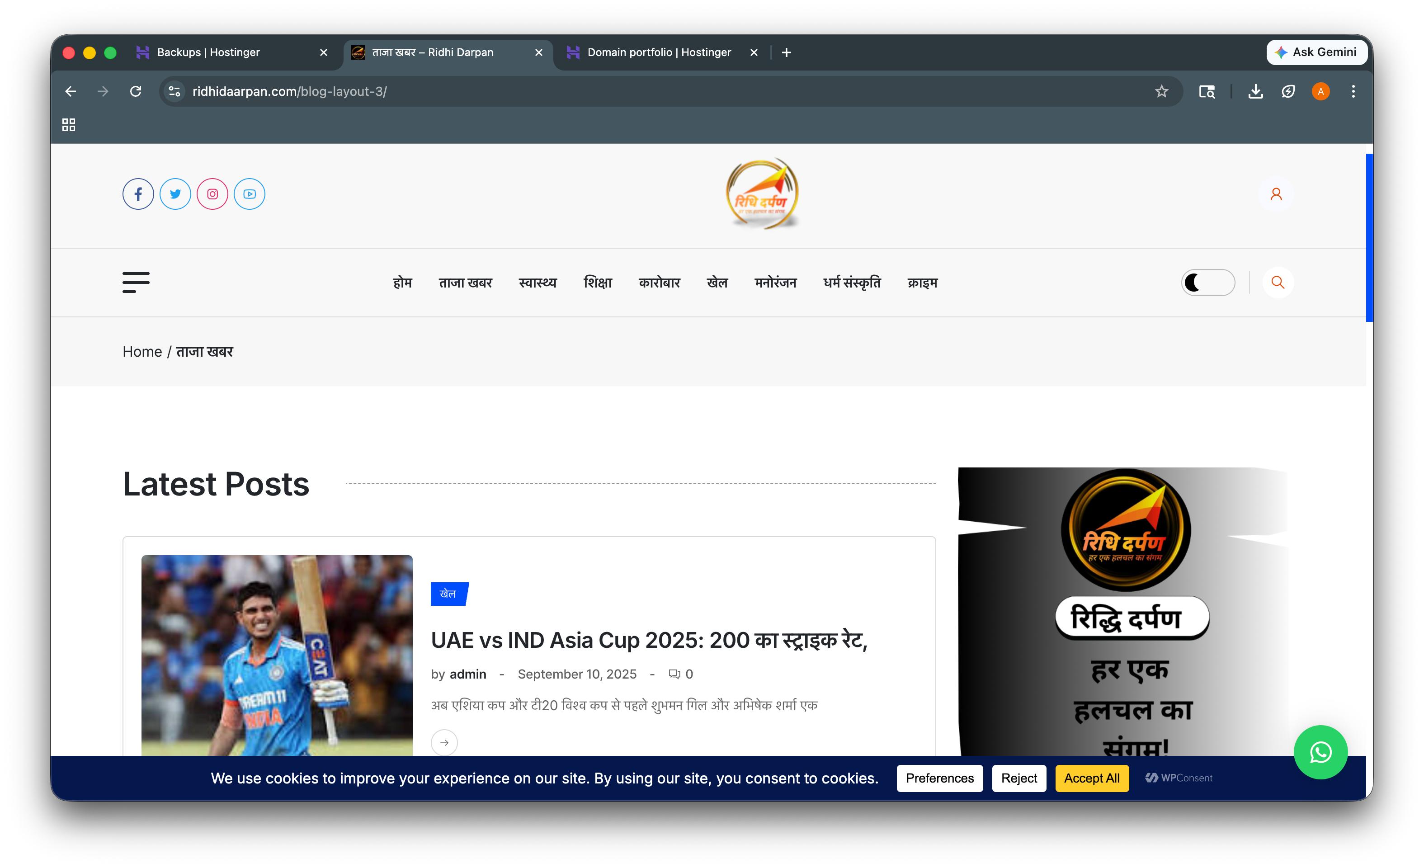Reload the current page
This screenshot has width=1424, height=868.
136,91
